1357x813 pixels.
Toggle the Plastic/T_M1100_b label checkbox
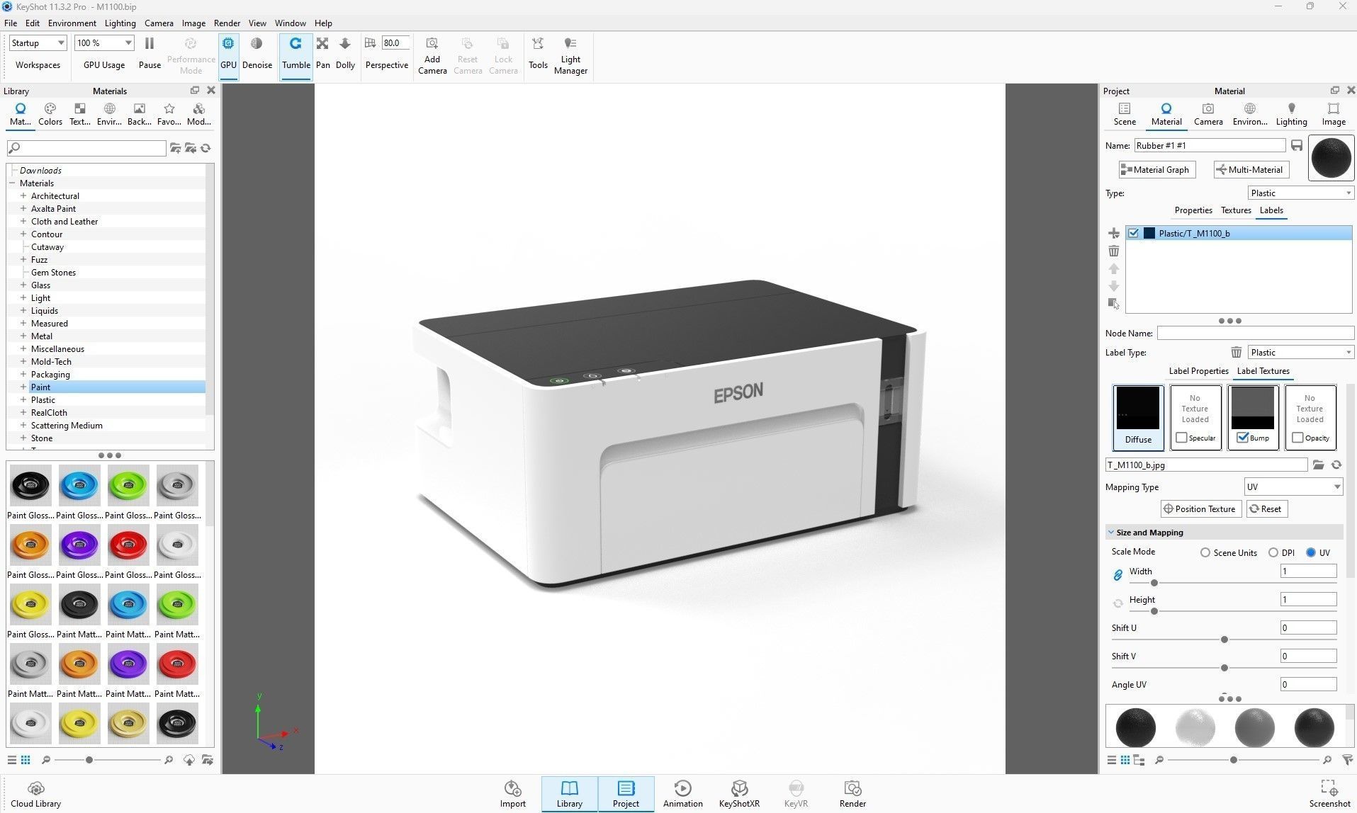point(1133,233)
